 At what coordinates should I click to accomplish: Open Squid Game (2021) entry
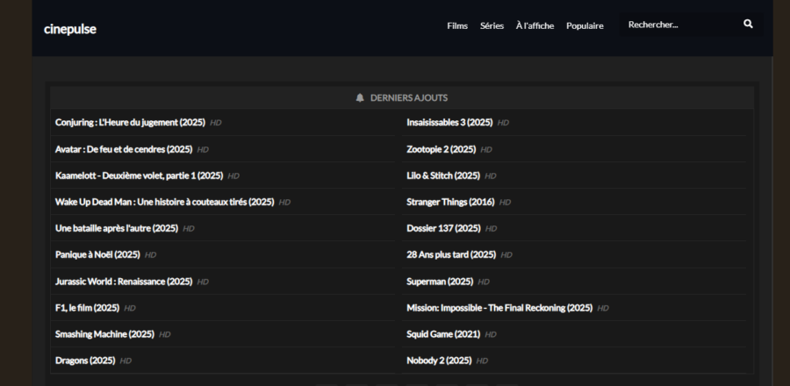443,334
